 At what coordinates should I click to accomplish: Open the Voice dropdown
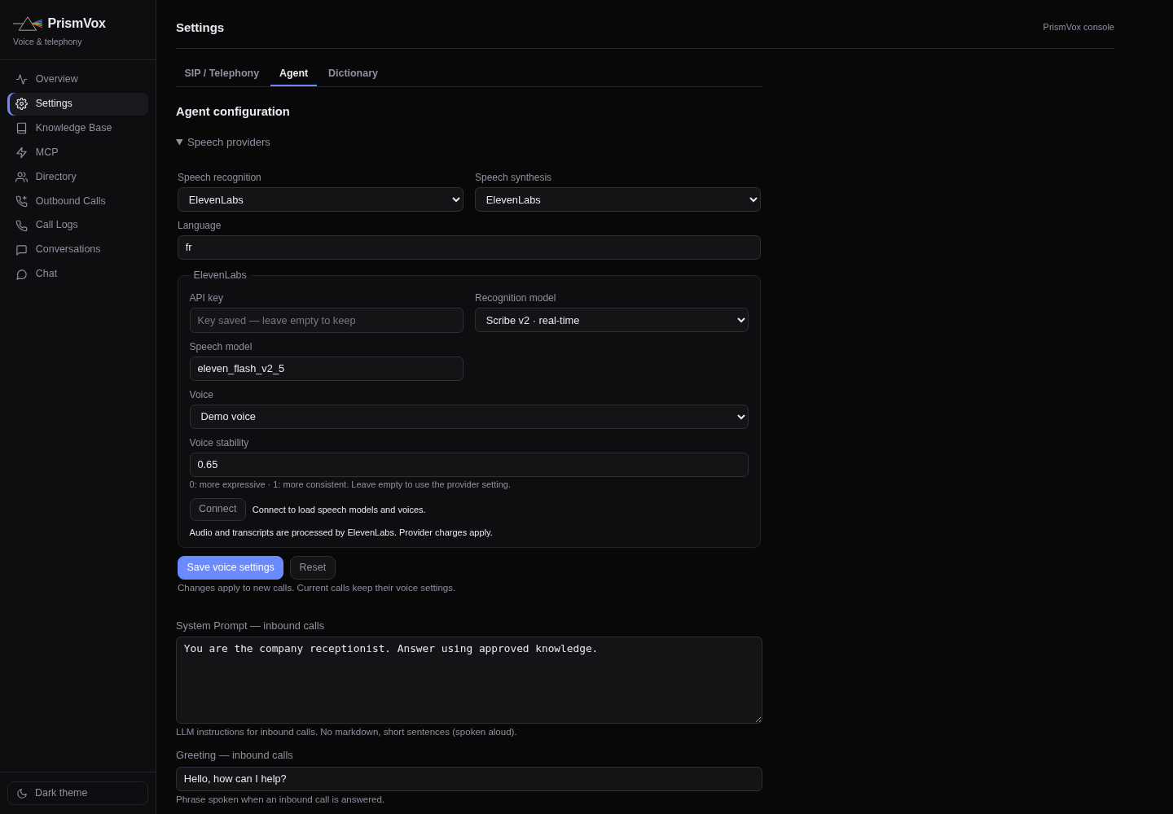pyautogui.click(x=469, y=417)
